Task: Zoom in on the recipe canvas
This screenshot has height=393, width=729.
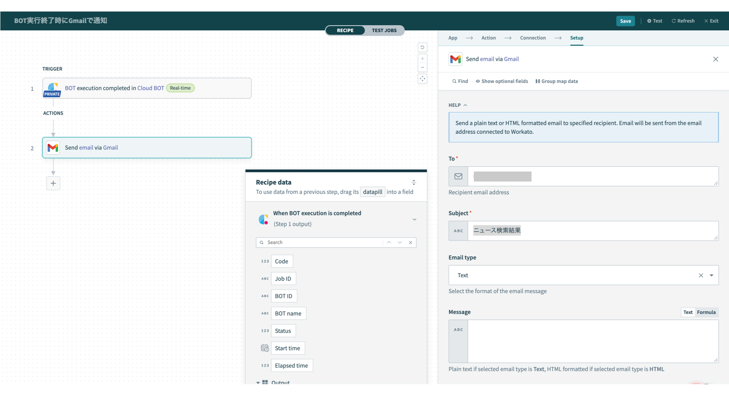Action: 422,59
